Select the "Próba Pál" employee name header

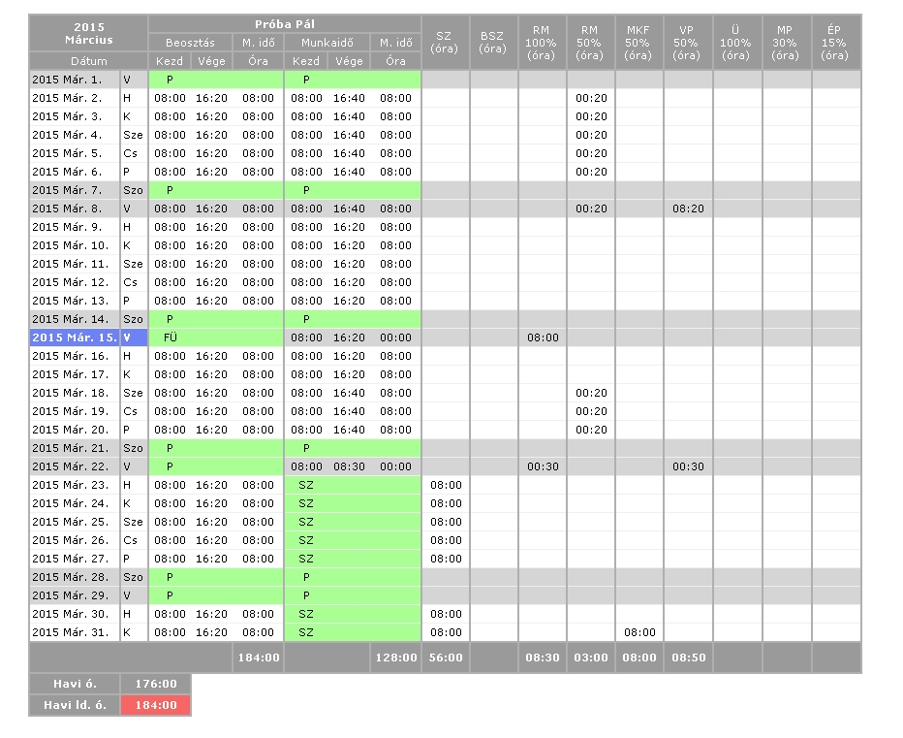point(284,23)
